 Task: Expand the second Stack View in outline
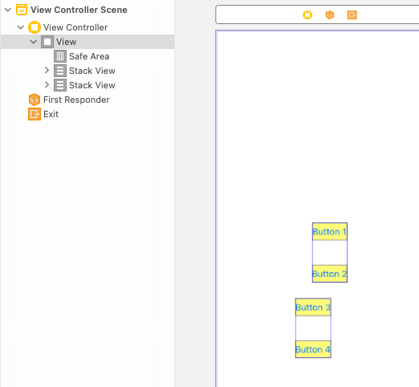[x=47, y=85]
